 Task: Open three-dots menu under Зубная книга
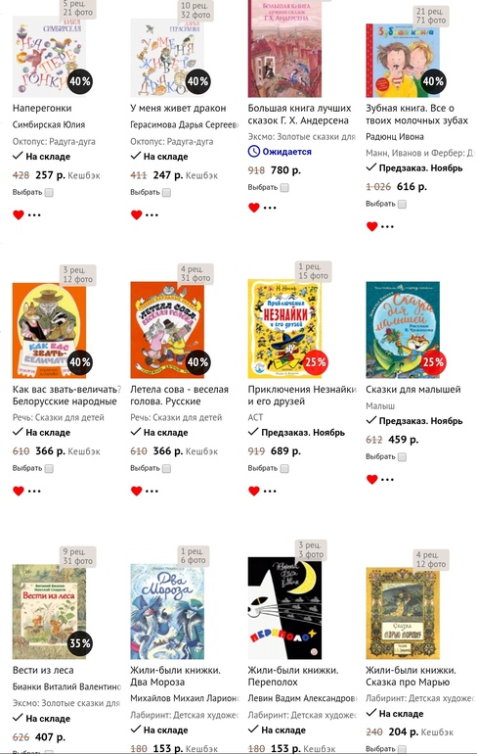point(387,226)
